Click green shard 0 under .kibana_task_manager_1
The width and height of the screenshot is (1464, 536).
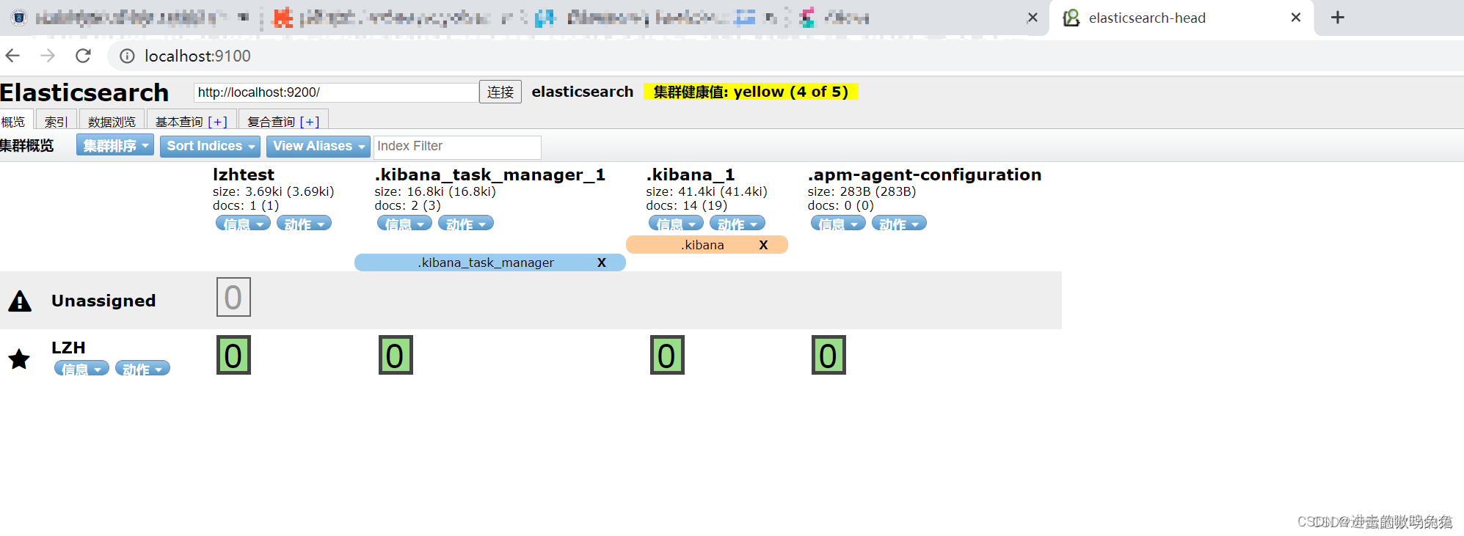point(396,355)
